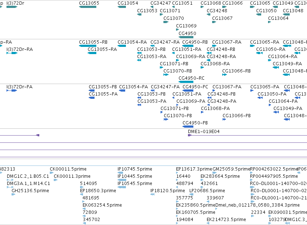The height and width of the screenshot is (225, 307).
Task: Click gene CG13068
Action: point(202,7)
